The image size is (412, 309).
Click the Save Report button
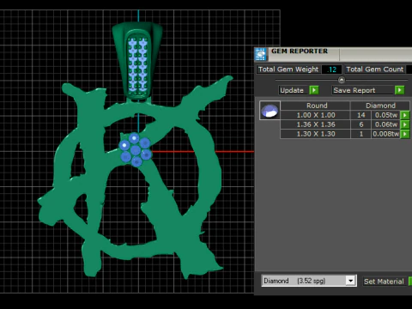363,90
